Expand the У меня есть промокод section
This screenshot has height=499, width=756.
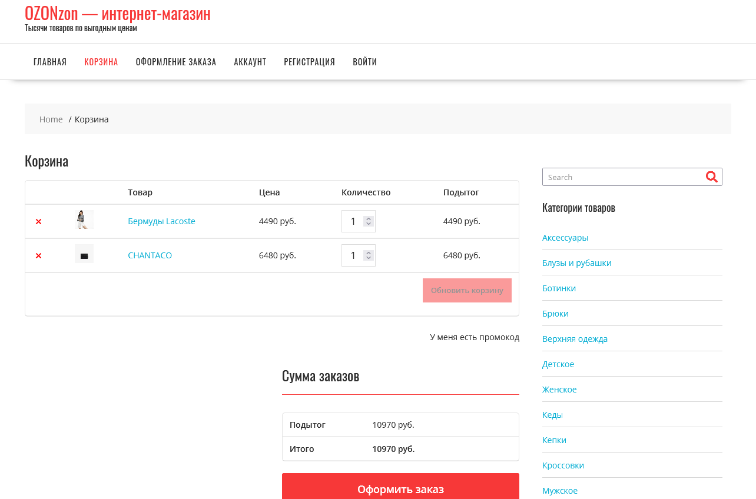click(x=474, y=337)
